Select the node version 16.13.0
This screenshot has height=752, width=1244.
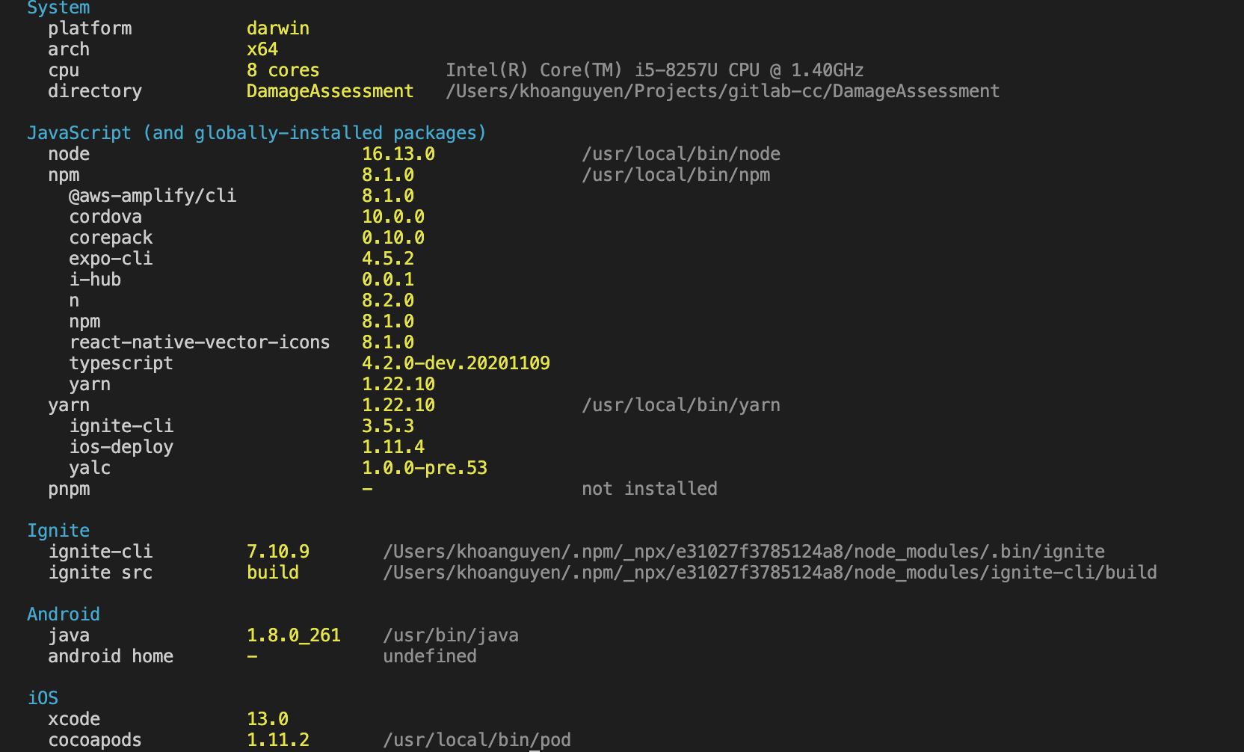point(398,153)
